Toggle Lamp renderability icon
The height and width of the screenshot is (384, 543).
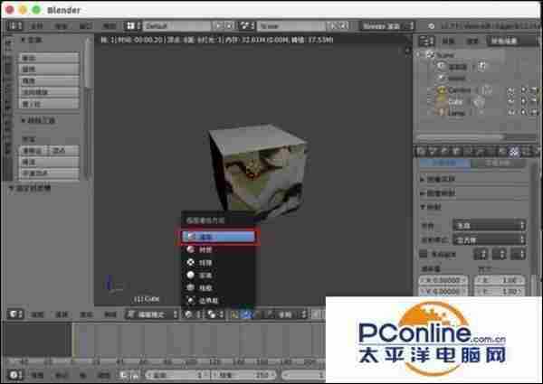(x=535, y=112)
